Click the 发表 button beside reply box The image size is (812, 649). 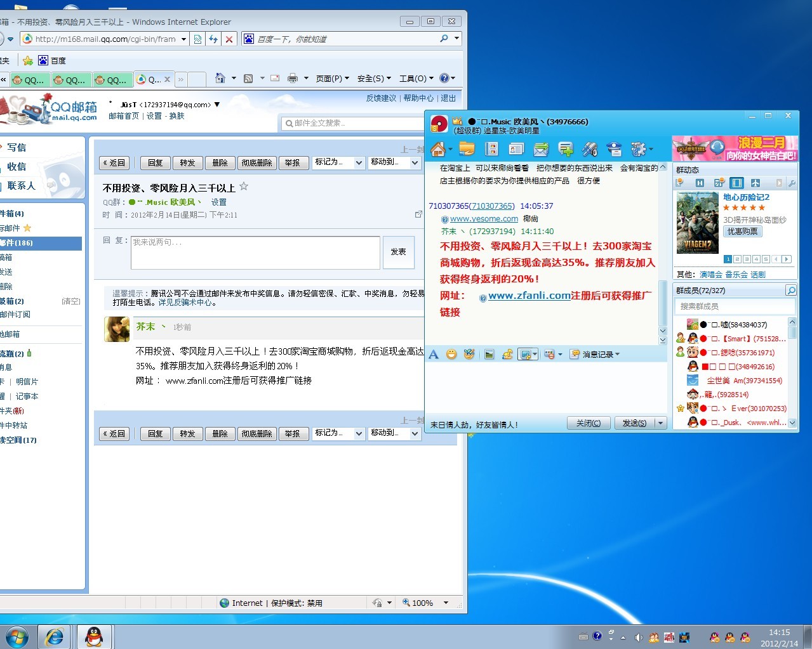pyautogui.click(x=399, y=252)
